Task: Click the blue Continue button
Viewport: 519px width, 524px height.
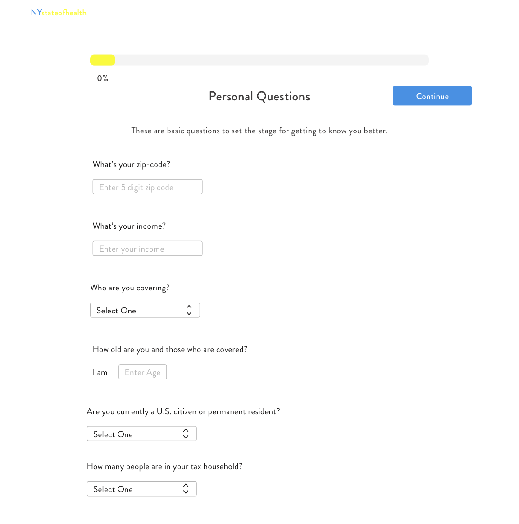Action: [432, 96]
